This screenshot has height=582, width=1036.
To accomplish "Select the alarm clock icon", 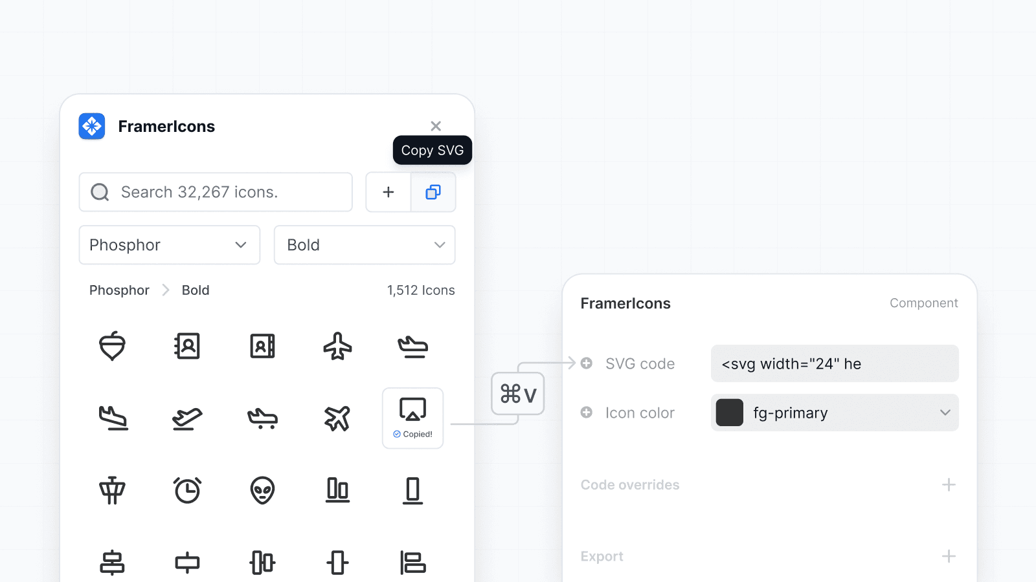I will [187, 490].
